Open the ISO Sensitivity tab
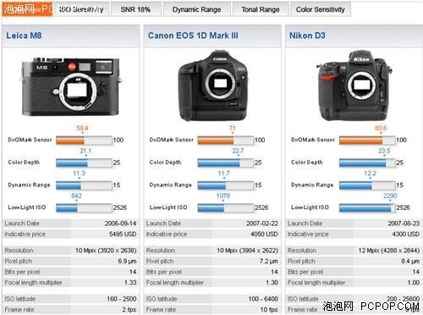This screenshot has height=315, width=423. tap(81, 9)
